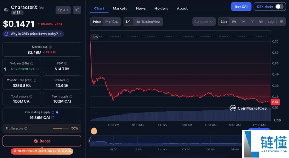The width and height of the screenshot is (289, 158).
Task: Click the 3290.89% Vol/Mkt Cap value
Action: (x=22, y=85)
